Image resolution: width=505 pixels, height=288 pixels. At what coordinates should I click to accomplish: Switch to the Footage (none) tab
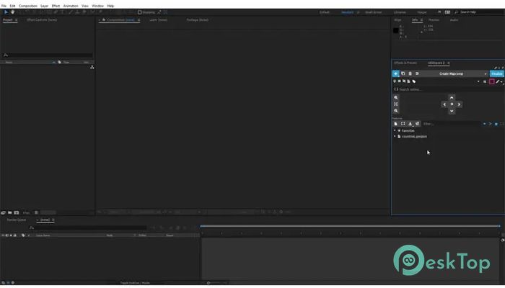[198, 20]
